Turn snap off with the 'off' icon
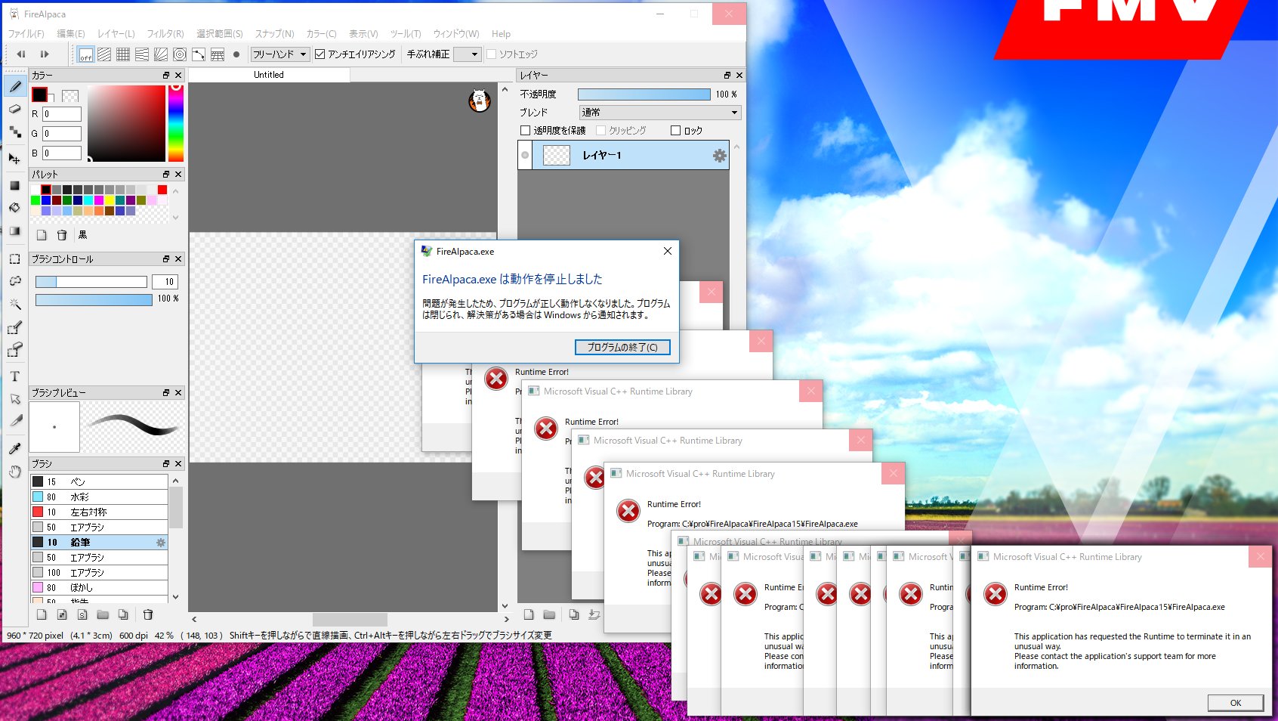 pos(85,54)
